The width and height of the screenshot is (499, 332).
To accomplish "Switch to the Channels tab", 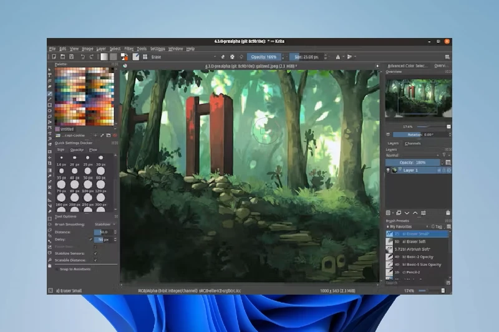I will coord(413,143).
